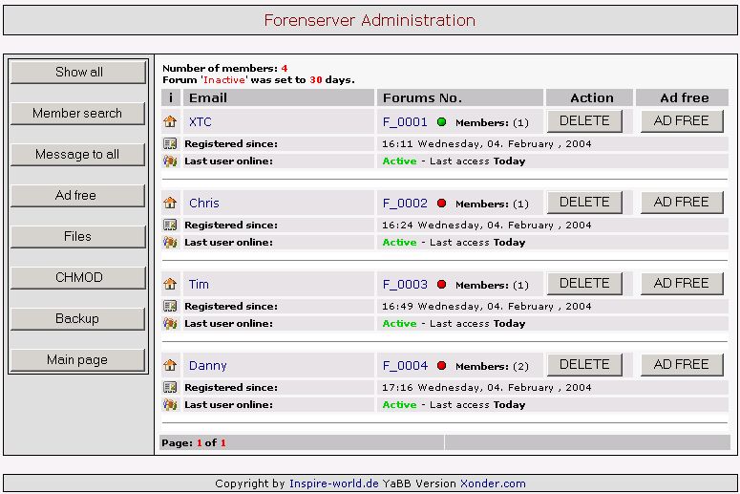
Task: Visit Inspire-world.de link in footer
Action: pos(333,483)
